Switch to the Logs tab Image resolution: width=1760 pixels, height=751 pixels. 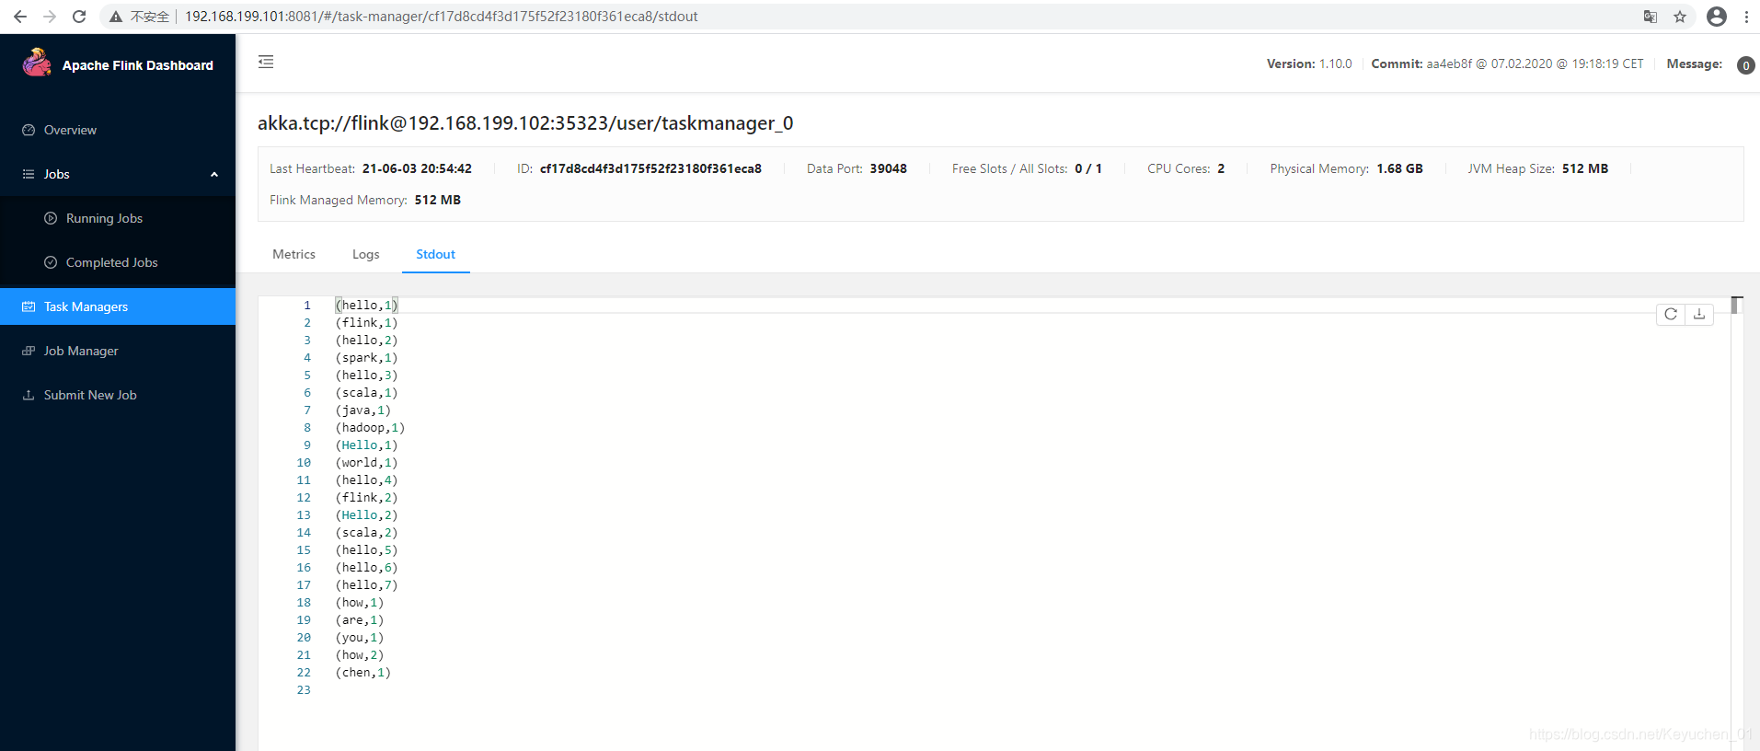pyautogui.click(x=365, y=254)
